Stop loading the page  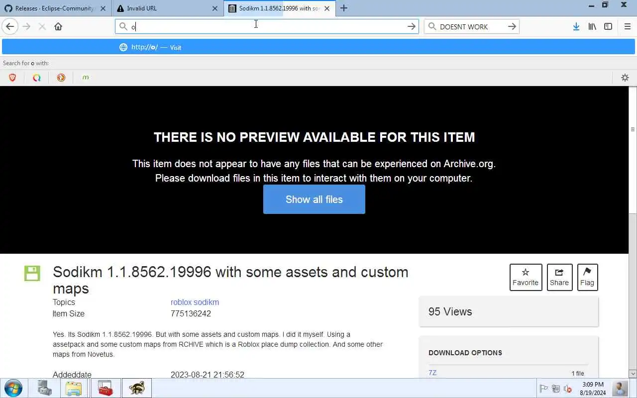42,26
